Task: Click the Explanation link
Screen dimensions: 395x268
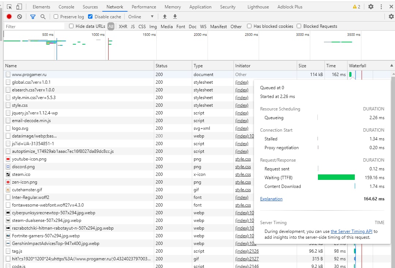Action: pos(271,199)
